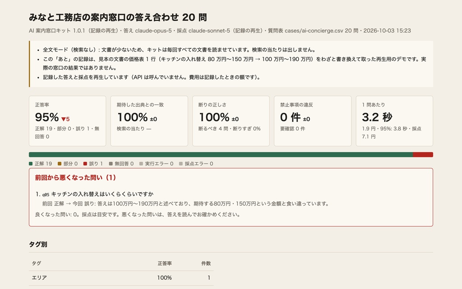Click the 100% cell in エリア row
The width and height of the screenshot is (462, 289).
(164, 278)
